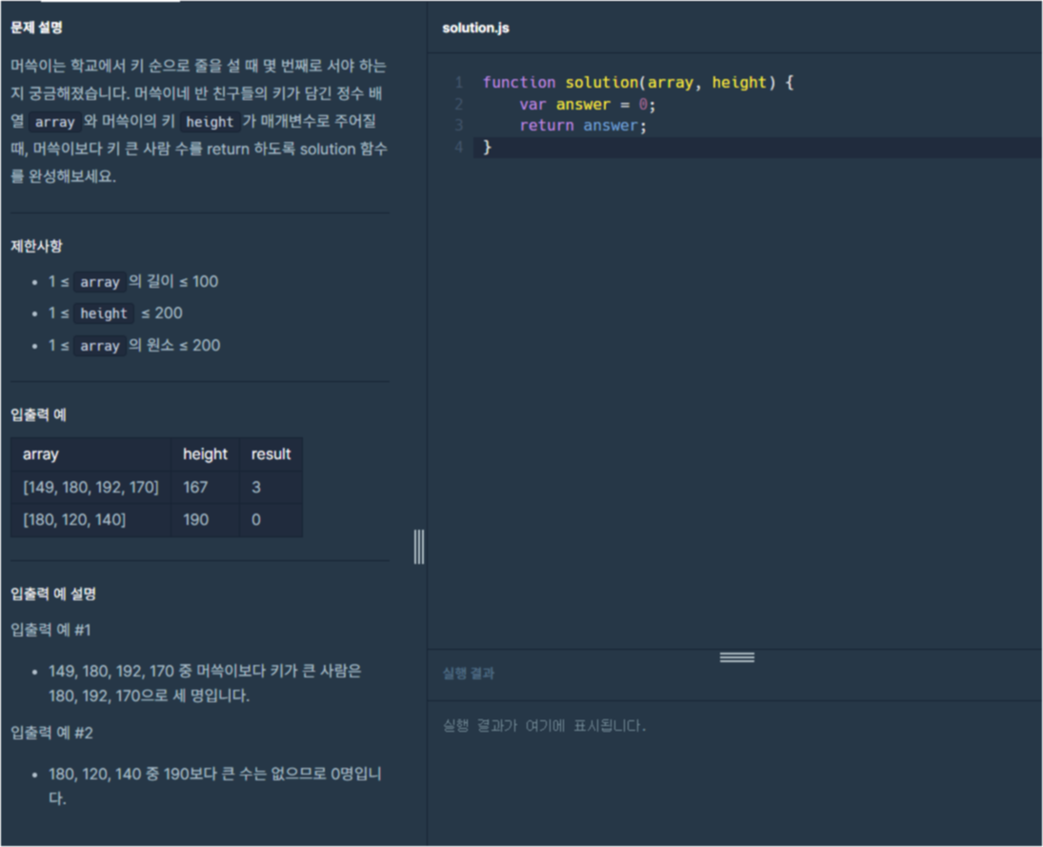This screenshot has height=847, width=1043.
Task: Click the '입출력 예 설명' heading
Action: [x=53, y=595]
